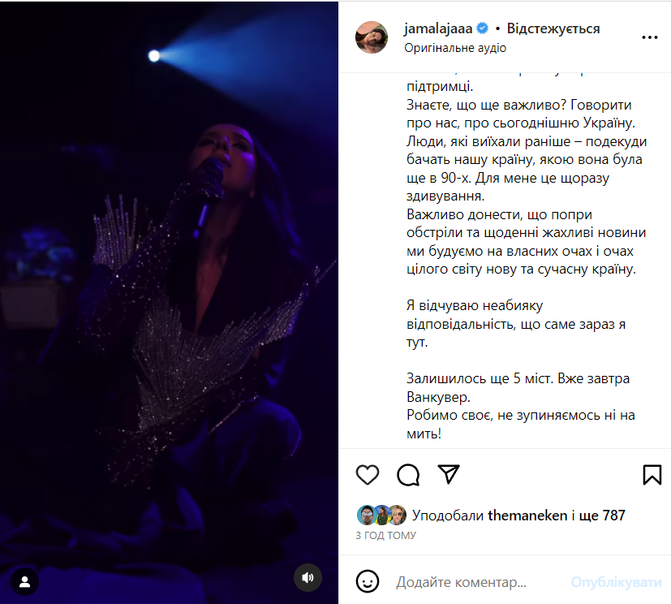Open comments via the speech bubble icon
The width and height of the screenshot is (671, 604).
point(408,475)
